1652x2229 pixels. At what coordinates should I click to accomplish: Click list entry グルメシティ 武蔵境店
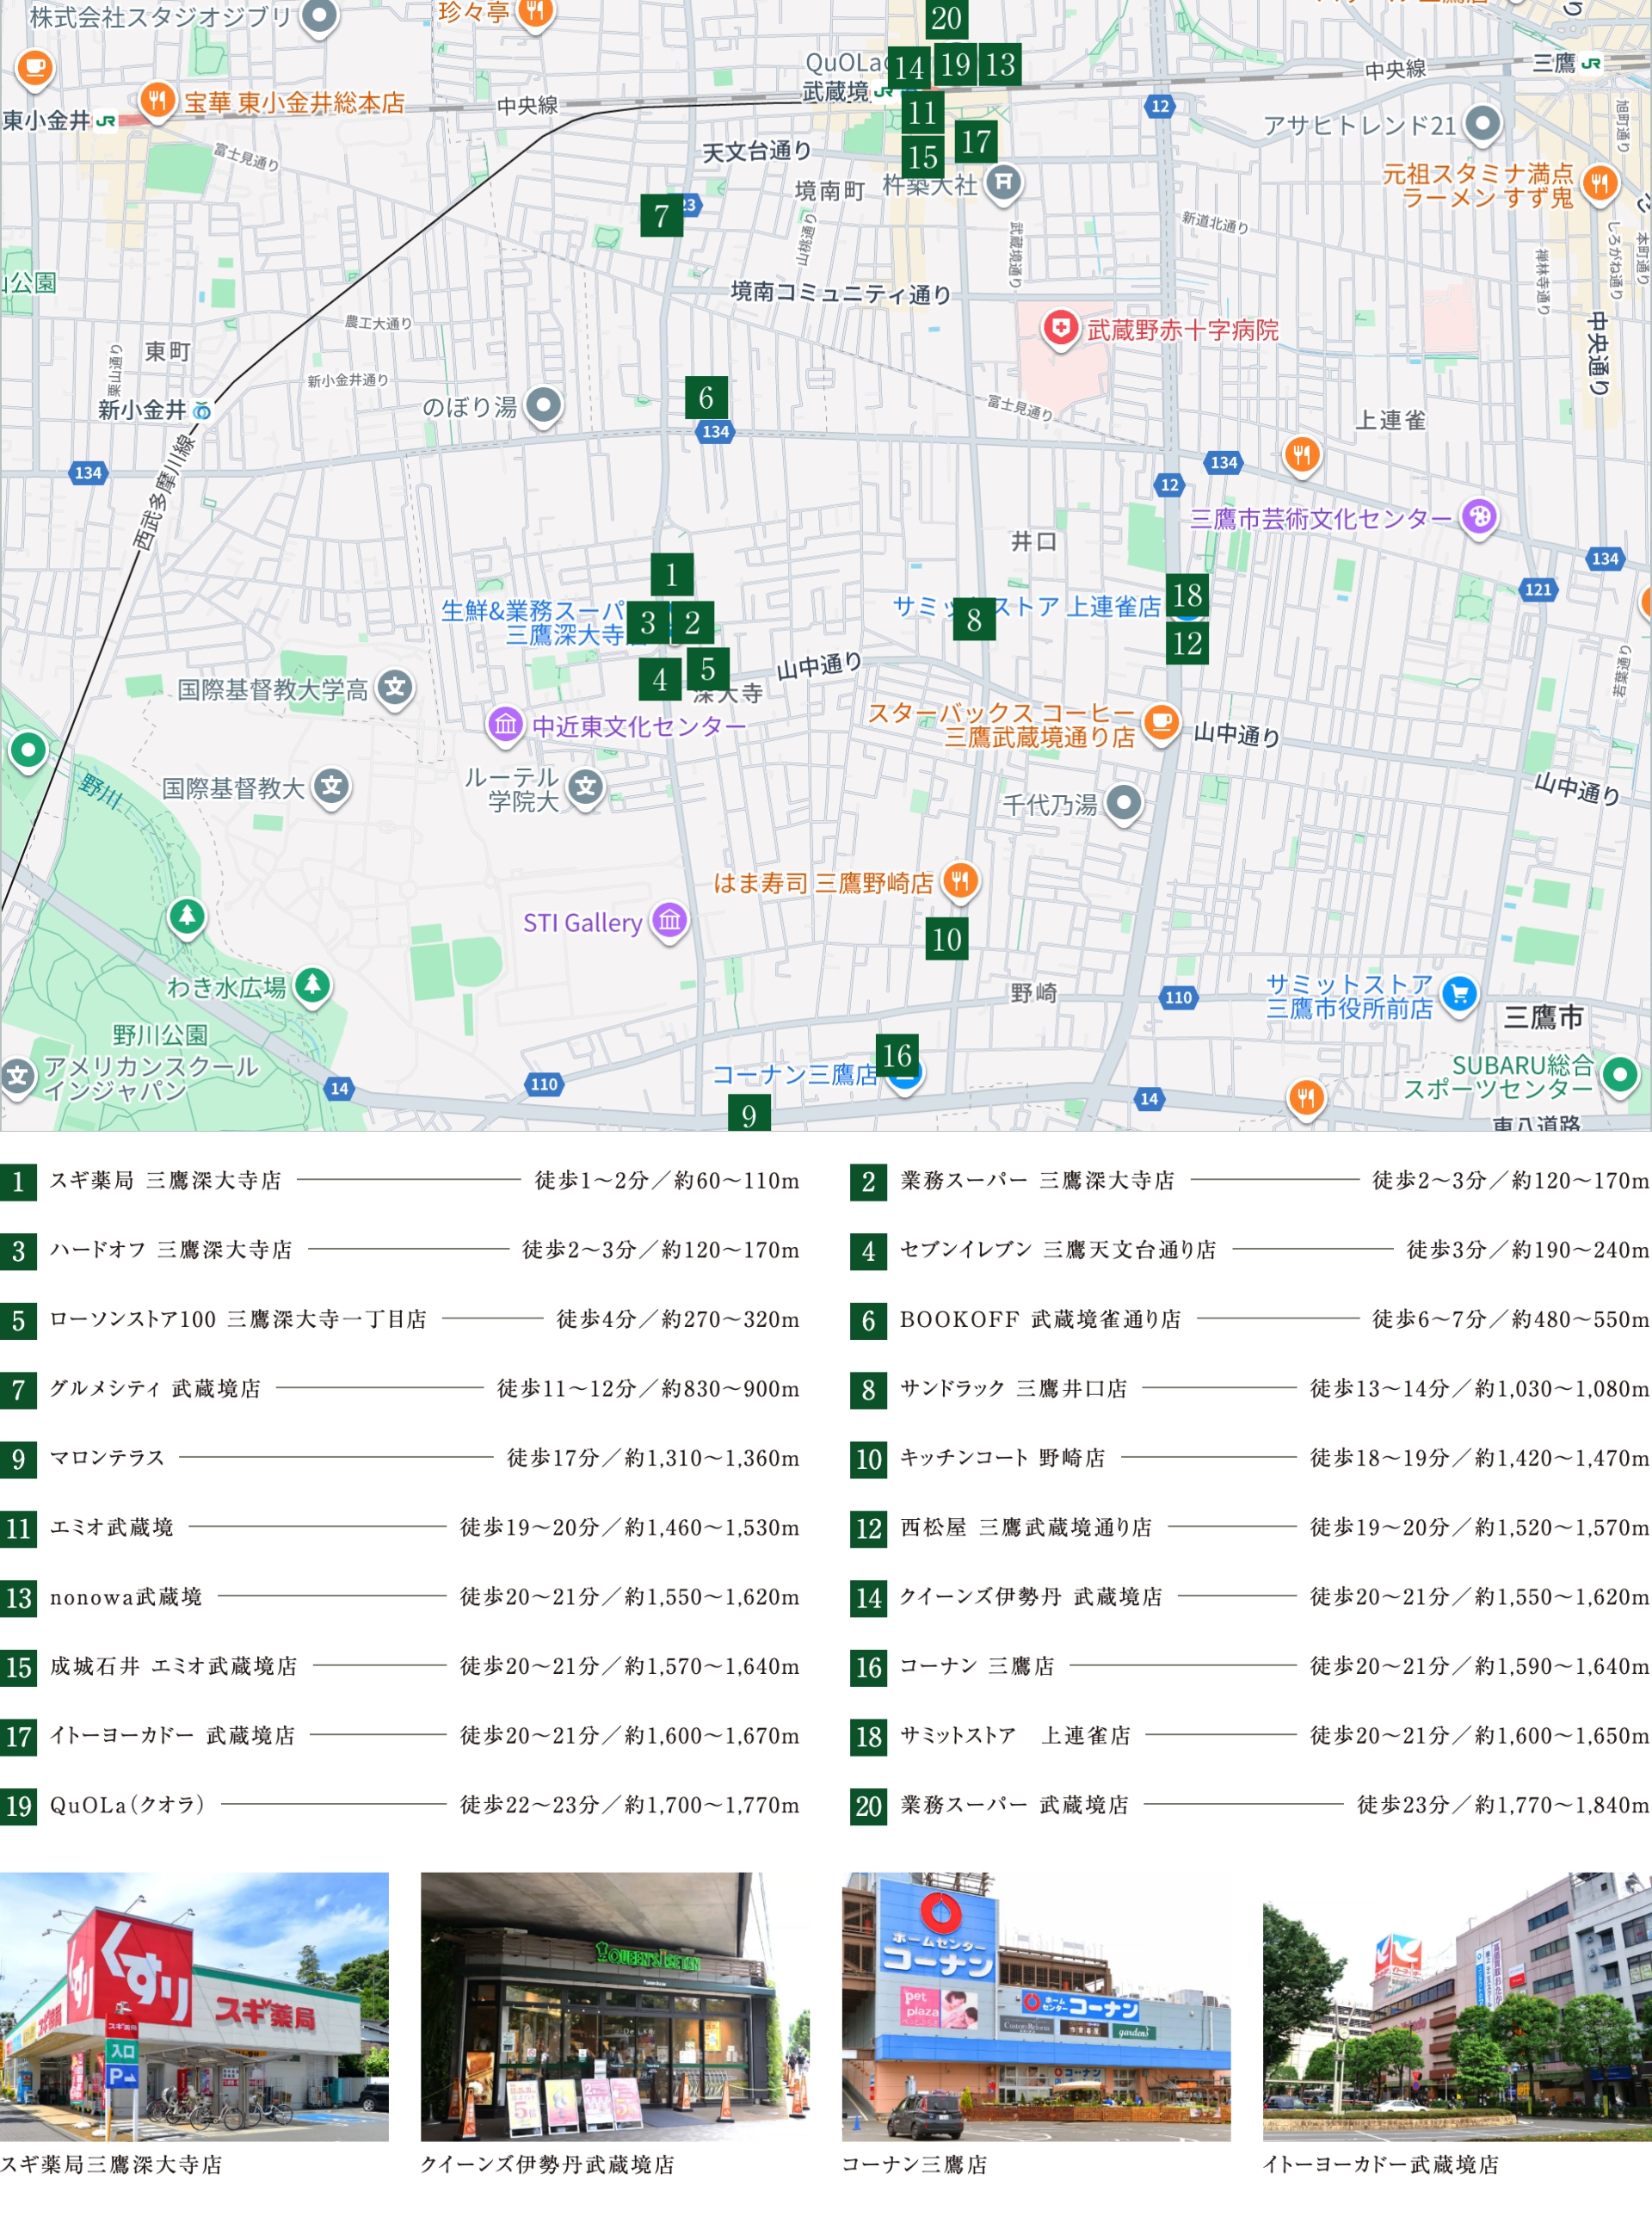point(400,1389)
